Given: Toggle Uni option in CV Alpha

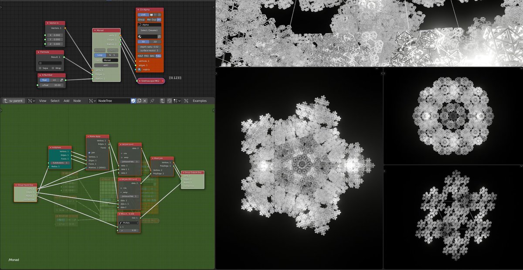Looking at the screenshot, I should tap(159, 20).
